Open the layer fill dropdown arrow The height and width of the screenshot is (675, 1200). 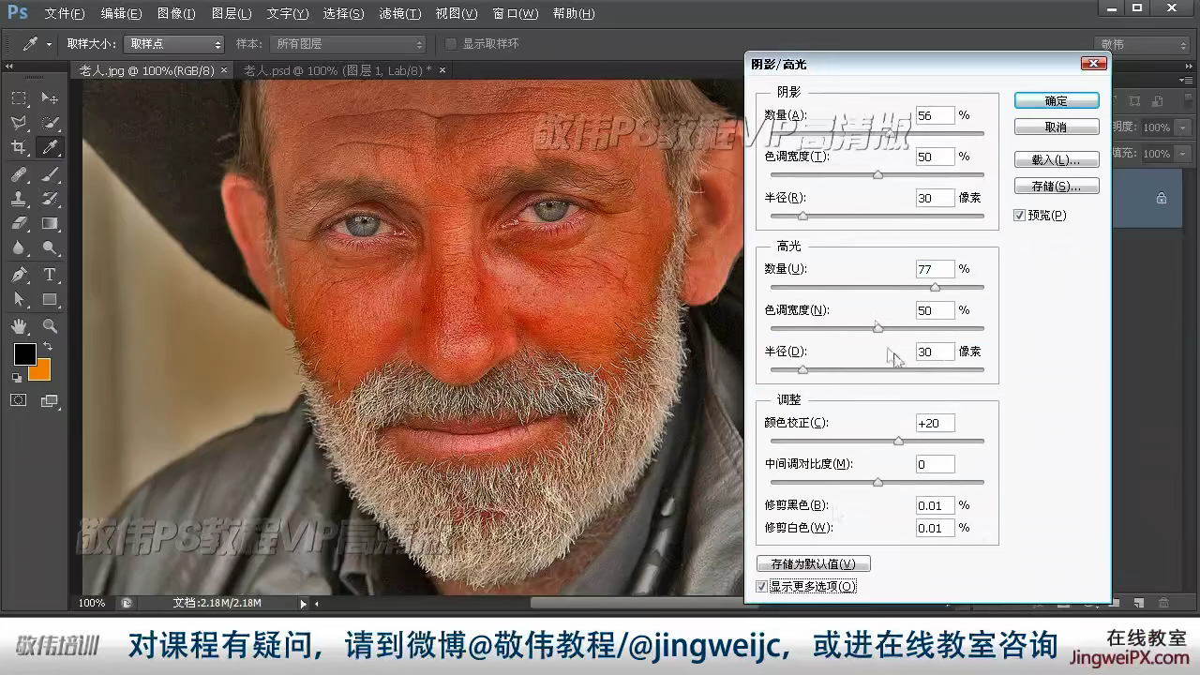point(1182,153)
